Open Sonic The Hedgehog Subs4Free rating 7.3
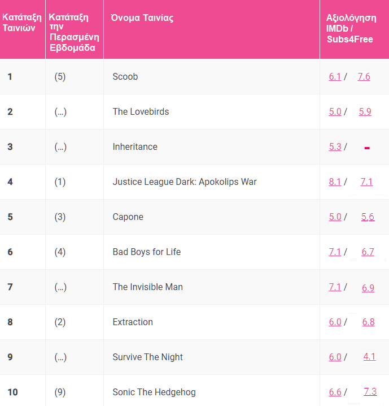This screenshot has width=389, height=406. pos(370,391)
